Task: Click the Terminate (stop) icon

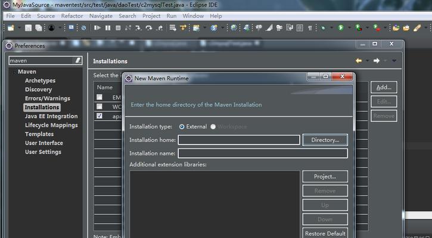Action: click(118, 28)
